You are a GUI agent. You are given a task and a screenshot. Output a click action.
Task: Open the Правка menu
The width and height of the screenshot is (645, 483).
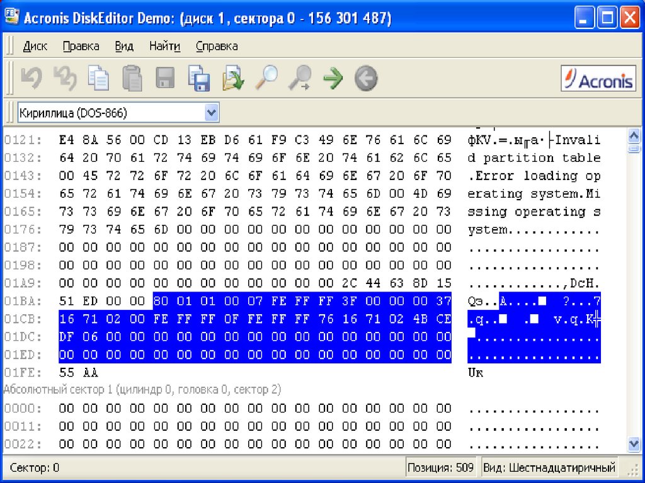pos(81,46)
